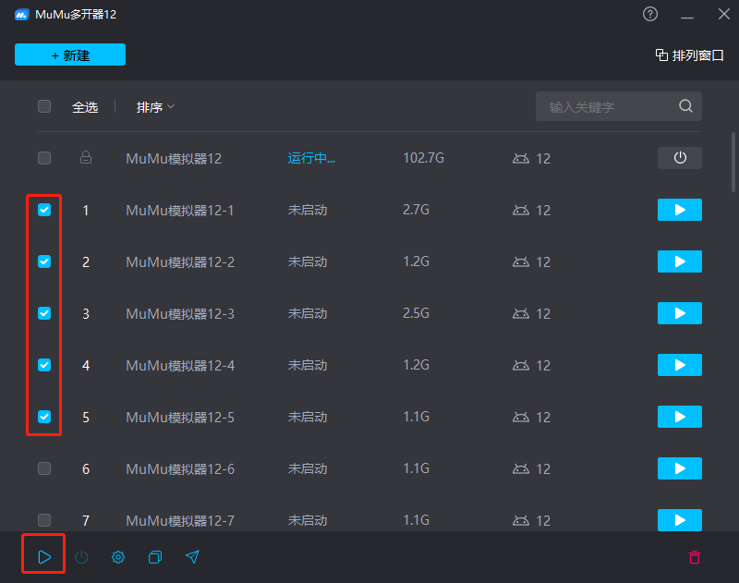Click the 运行中... status text
This screenshot has height=583, width=739.
tap(311, 158)
